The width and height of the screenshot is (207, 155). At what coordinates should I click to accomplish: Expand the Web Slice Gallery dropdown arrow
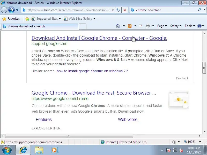94,19
